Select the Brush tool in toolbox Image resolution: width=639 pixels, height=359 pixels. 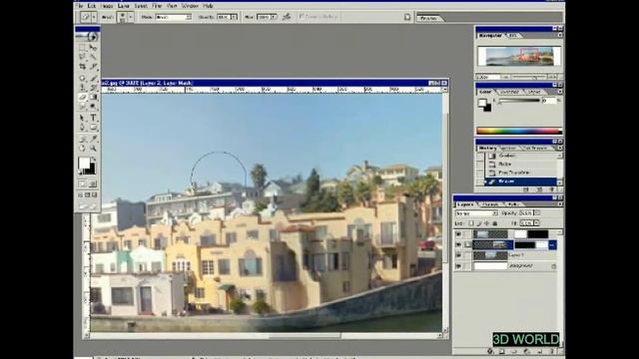pos(93,78)
